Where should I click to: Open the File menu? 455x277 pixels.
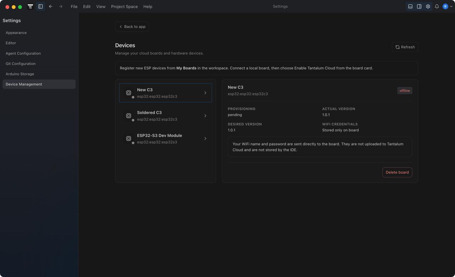pos(74,6)
